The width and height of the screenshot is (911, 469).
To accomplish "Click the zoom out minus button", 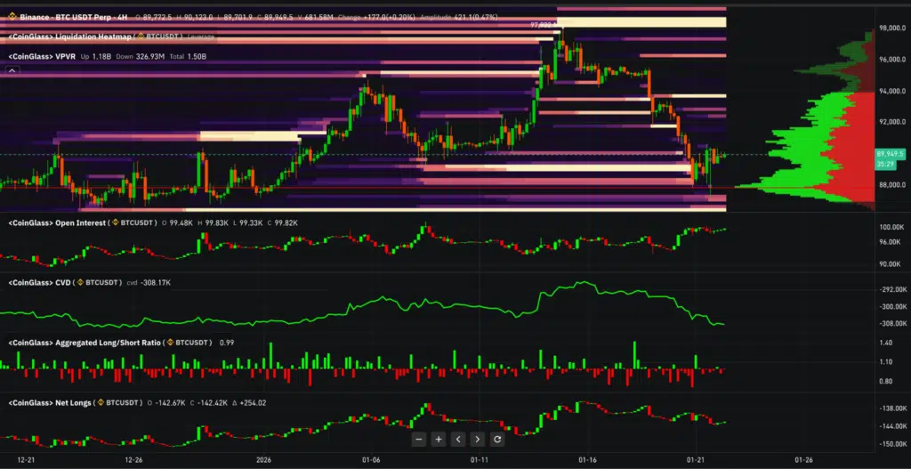I will pyautogui.click(x=419, y=439).
